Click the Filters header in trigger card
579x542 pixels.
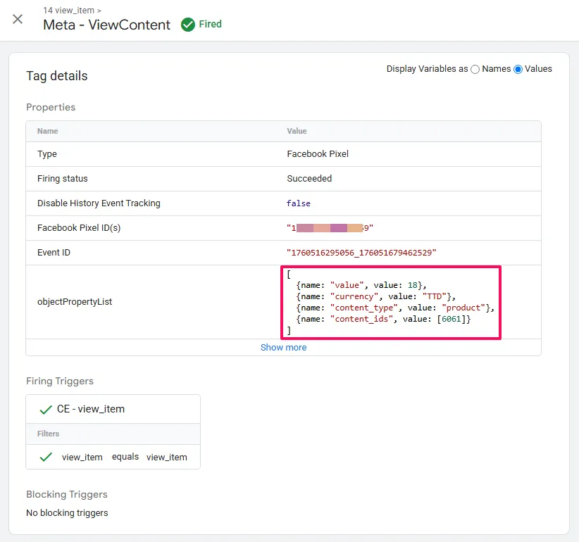coord(49,434)
